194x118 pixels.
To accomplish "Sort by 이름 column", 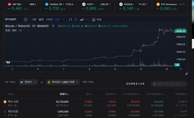I will [x=11, y=94].
